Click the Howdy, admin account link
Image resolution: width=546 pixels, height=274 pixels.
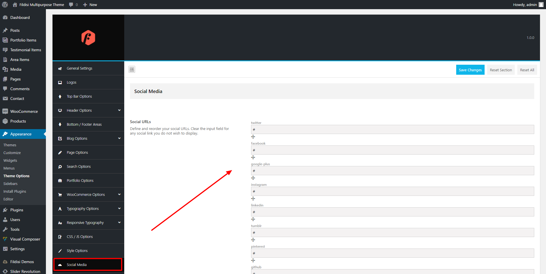coord(528,5)
